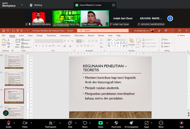Screen dimensions: 190x129
Task: Collapse the ribbon with the caret
Action: [x=188, y=51]
